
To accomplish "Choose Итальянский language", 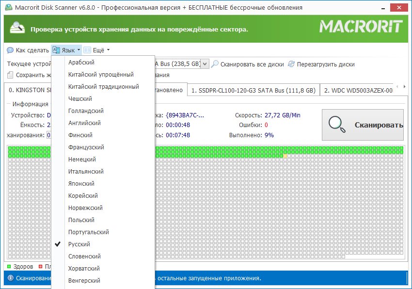I will [x=103, y=171].
